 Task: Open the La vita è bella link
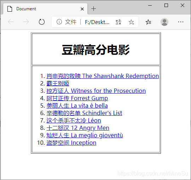coord(77,106)
